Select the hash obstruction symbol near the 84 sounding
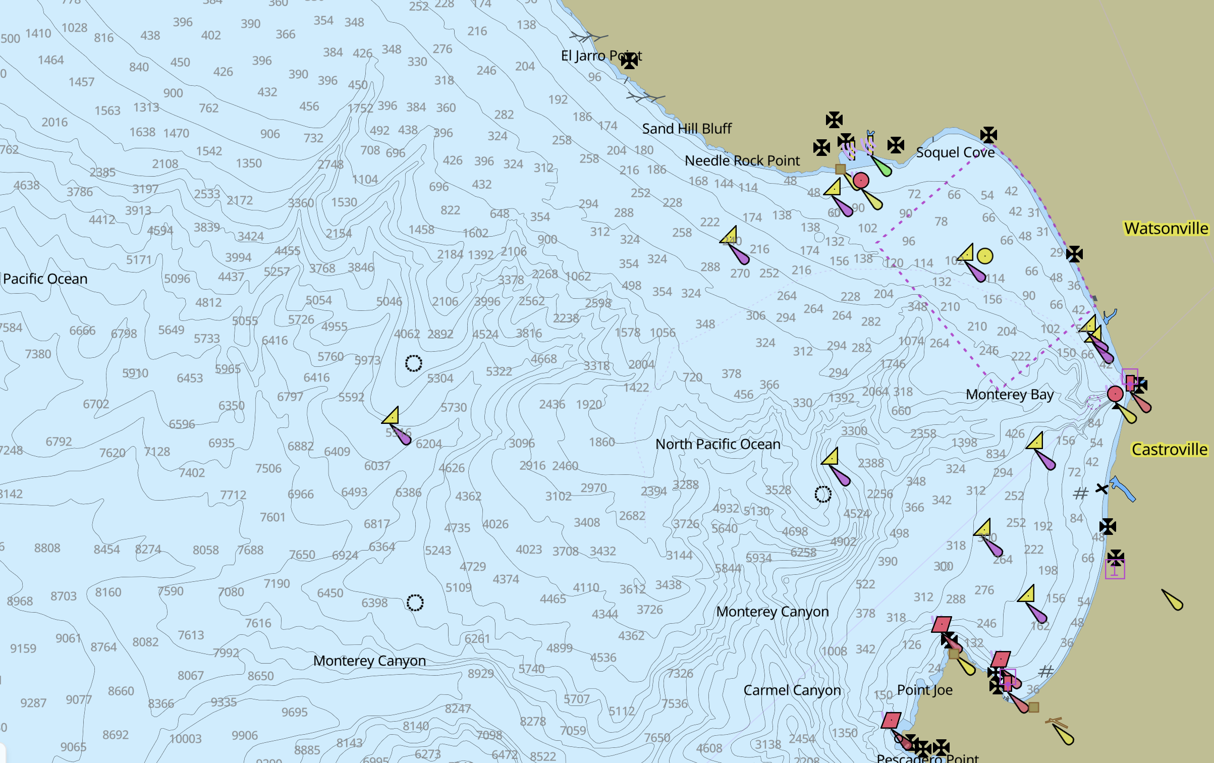This screenshot has height=763, width=1214. pyautogui.click(x=1080, y=493)
